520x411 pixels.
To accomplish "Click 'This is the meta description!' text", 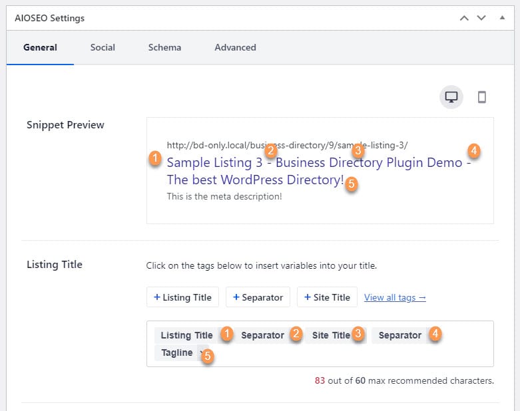I will coord(224,196).
